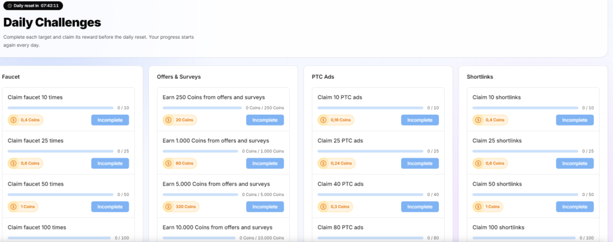Click the PTC Ads section title

323,77
